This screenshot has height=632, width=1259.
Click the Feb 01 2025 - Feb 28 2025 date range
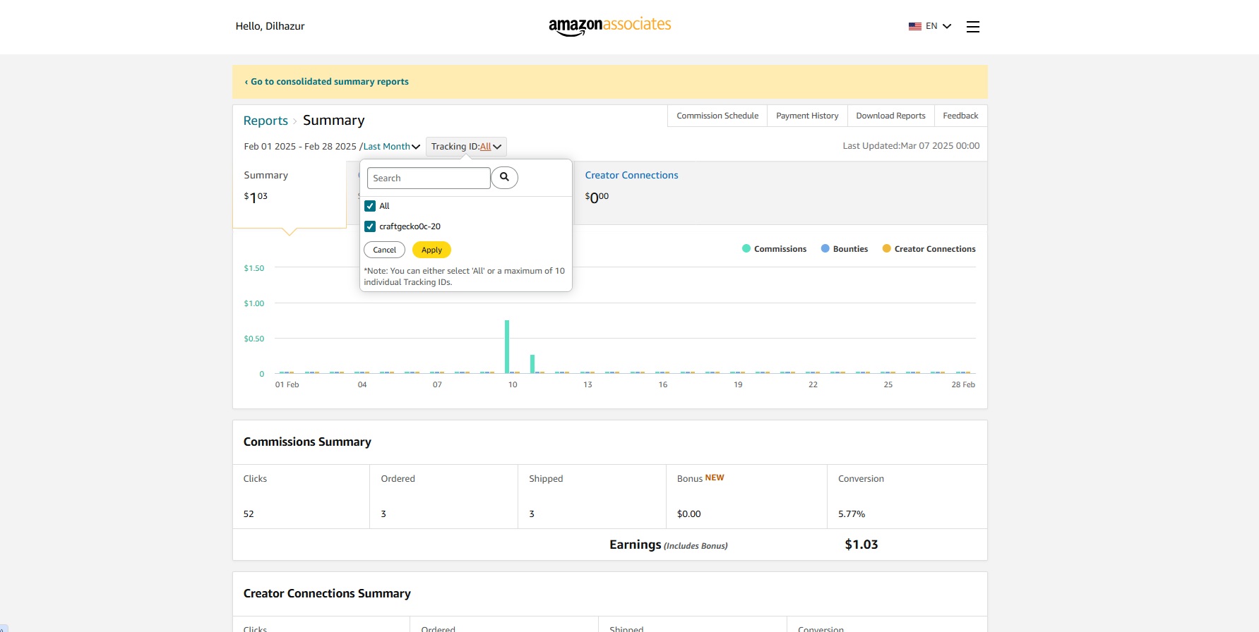[300, 147]
